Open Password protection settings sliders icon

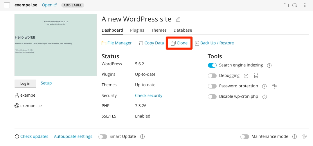tap(275, 86)
